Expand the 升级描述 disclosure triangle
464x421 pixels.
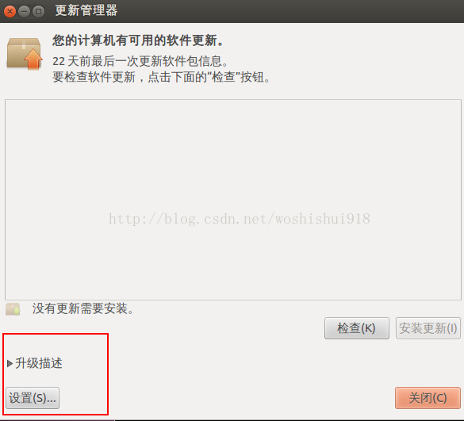coord(10,363)
